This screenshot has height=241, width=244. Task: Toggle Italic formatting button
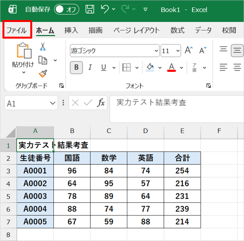click(x=90, y=67)
